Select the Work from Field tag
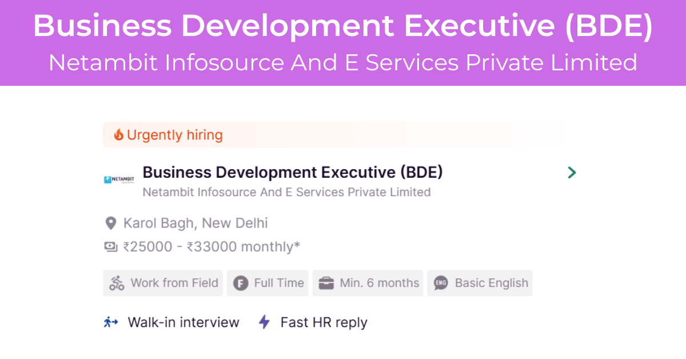The width and height of the screenshot is (686, 359). pos(163,283)
